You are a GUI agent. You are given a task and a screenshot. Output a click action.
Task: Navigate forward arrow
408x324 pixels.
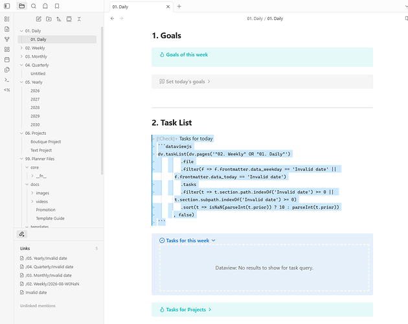point(121,19)
